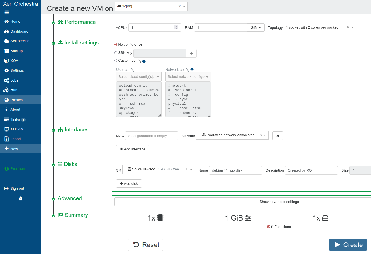This screenshot has height=254, width=371.
Task: Click the Reset button
Action: pos(146,245)
